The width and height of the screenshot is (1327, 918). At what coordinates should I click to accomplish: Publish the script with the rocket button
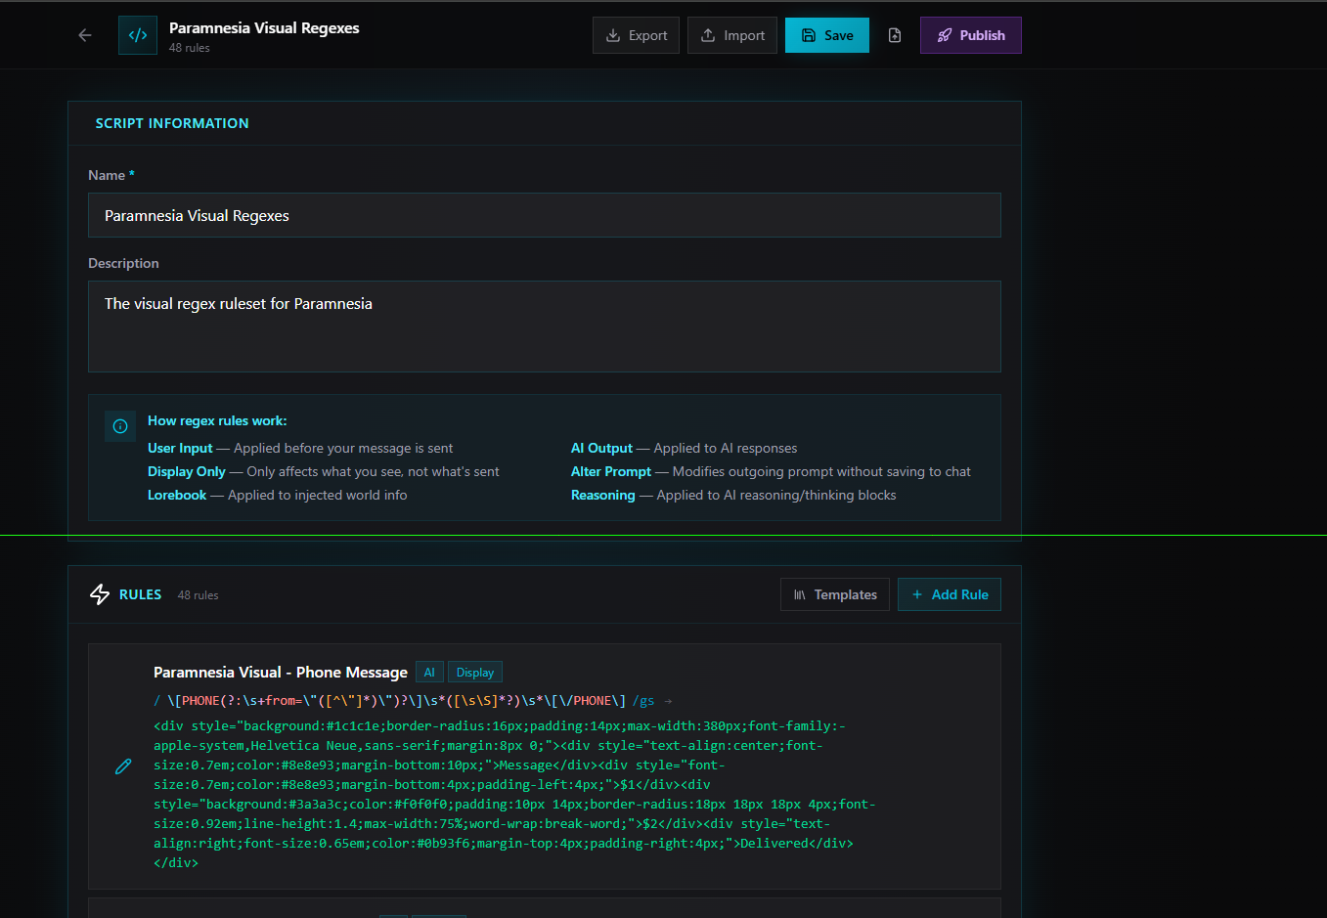click(971, 35)
